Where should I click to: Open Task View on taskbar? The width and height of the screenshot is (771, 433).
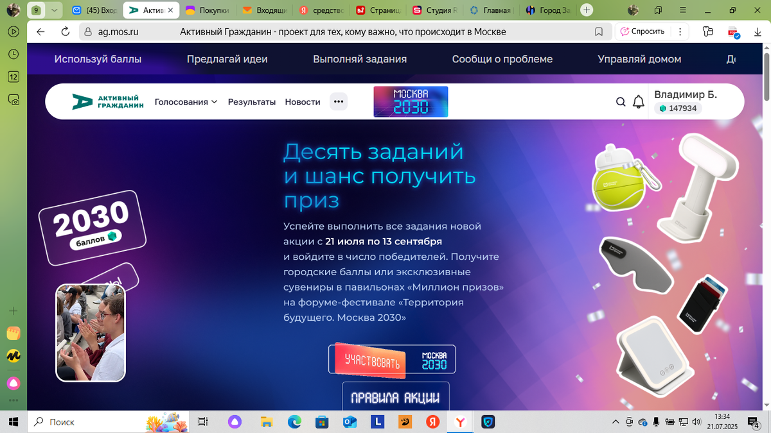tap(203, 421)
